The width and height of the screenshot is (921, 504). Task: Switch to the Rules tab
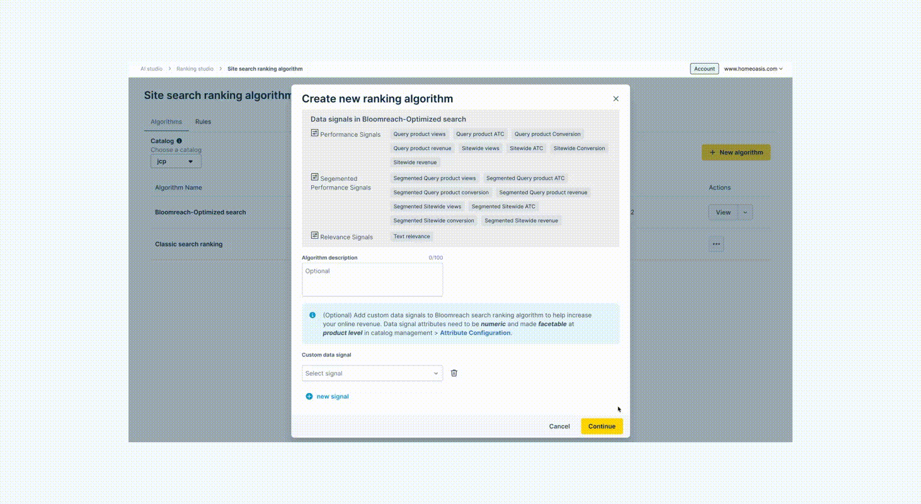tap(203, 122)
